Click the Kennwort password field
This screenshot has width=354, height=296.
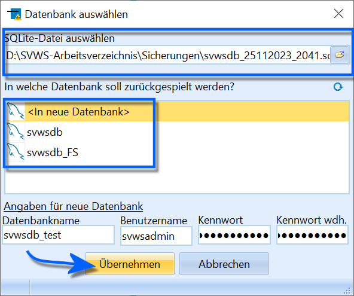click(234, 235)
